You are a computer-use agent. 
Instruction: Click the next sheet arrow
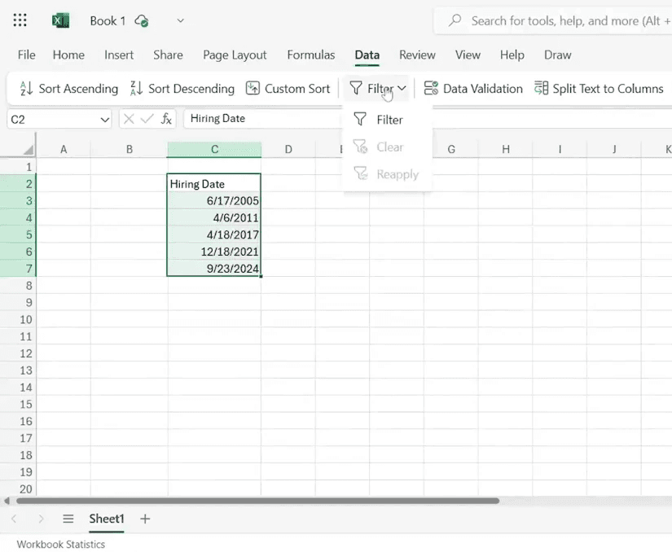41,519
